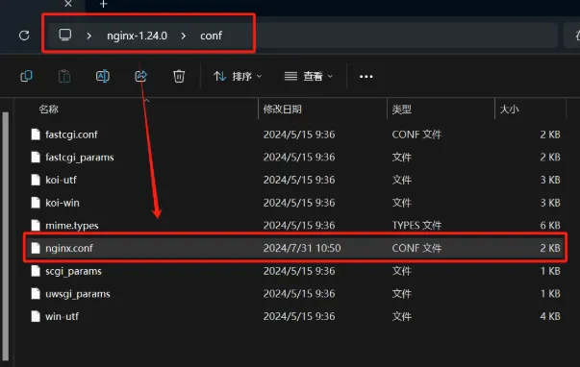Click file icon of scgi_params

(36, 271)
